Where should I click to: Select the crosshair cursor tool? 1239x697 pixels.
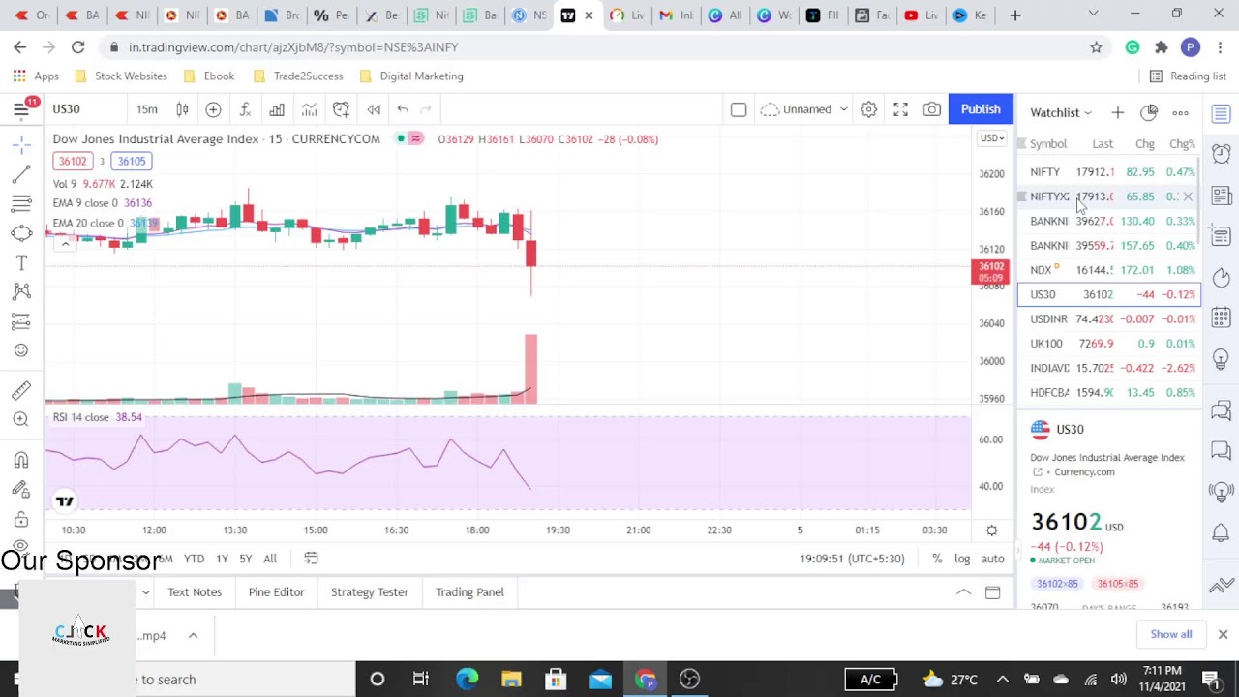tap(21, 145)
